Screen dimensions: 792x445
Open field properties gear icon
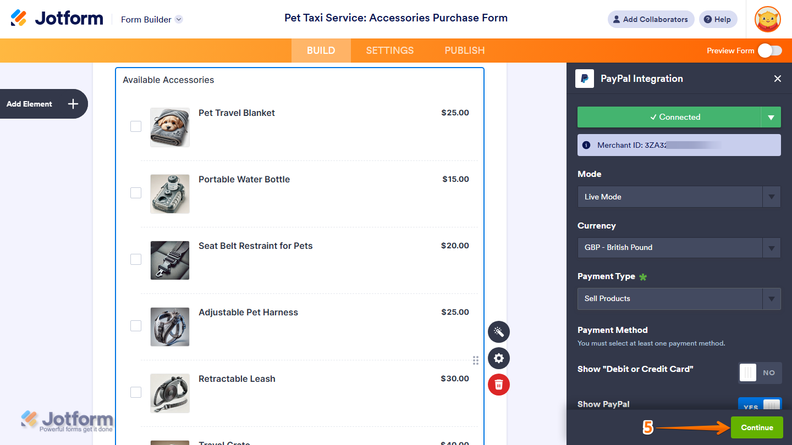coord(499,358)
